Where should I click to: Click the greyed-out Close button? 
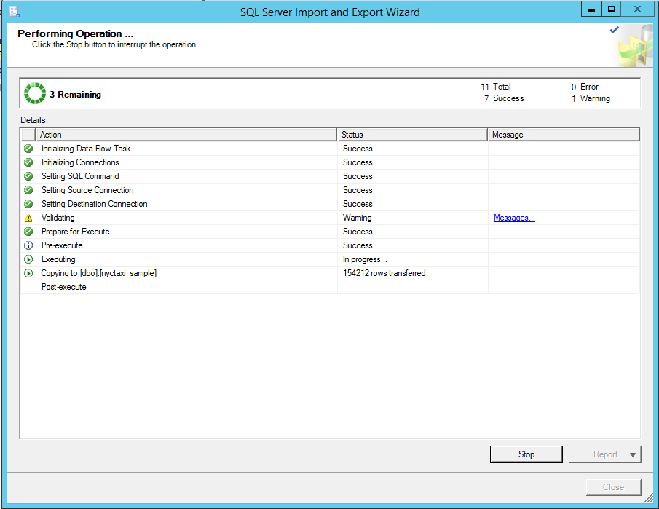pos(614,487)
